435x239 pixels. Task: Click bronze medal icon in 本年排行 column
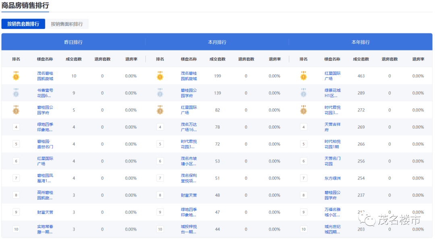pos(304,110)
